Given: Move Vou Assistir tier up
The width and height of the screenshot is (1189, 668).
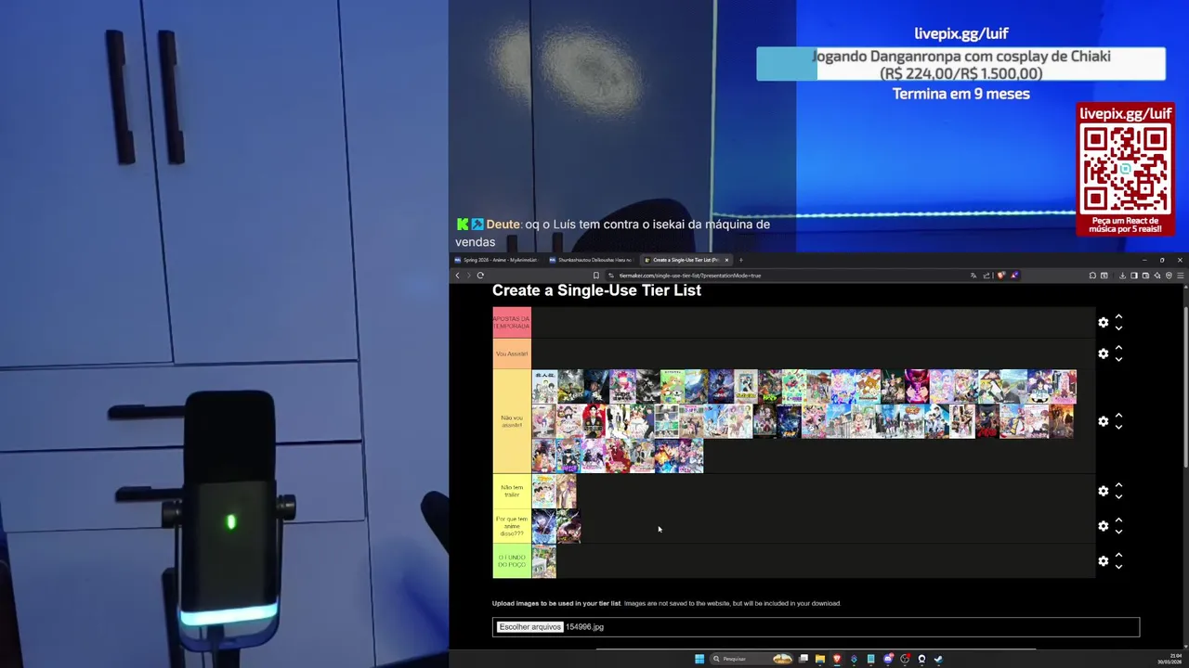Looking at the screenshot, I should pyautogui.click(x=1118, y=348).
